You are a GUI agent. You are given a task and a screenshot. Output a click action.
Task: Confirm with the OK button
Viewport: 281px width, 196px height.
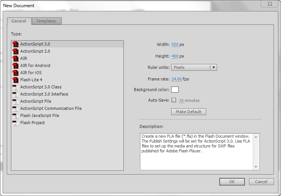[x=232, y=182]
